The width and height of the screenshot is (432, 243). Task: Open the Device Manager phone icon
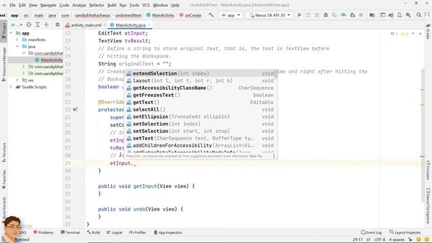tap(400, 15)
